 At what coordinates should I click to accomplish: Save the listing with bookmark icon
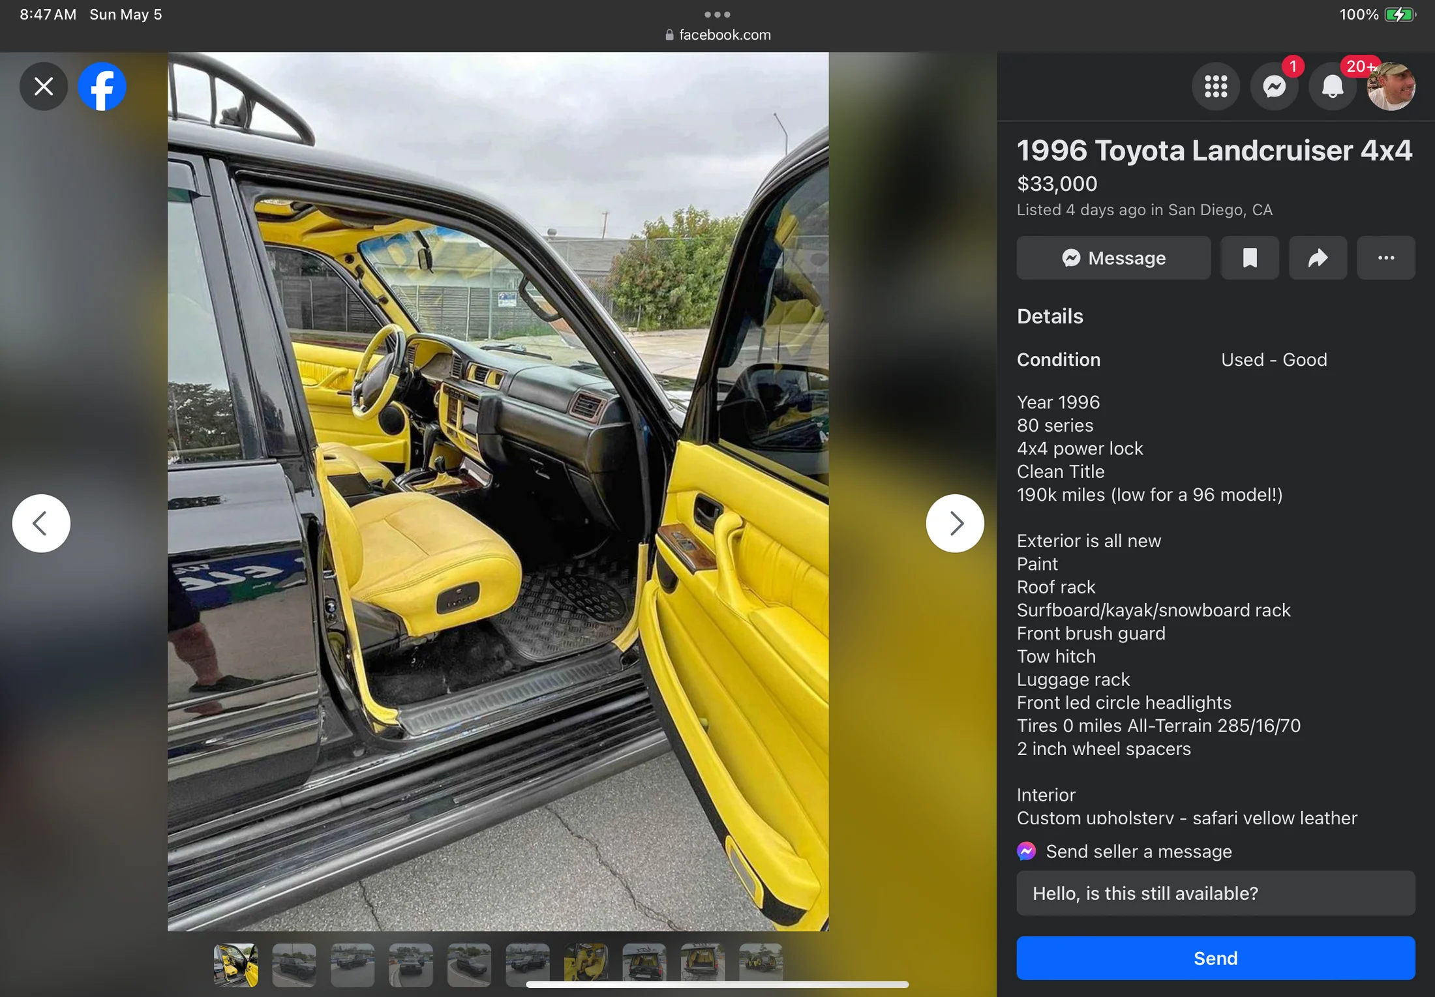tap(1250, 258)
